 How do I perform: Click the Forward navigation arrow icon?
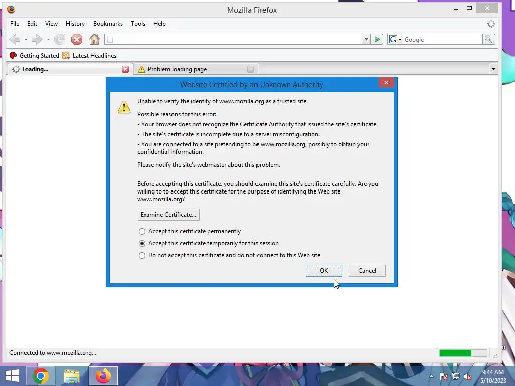[x=37, y=39]
